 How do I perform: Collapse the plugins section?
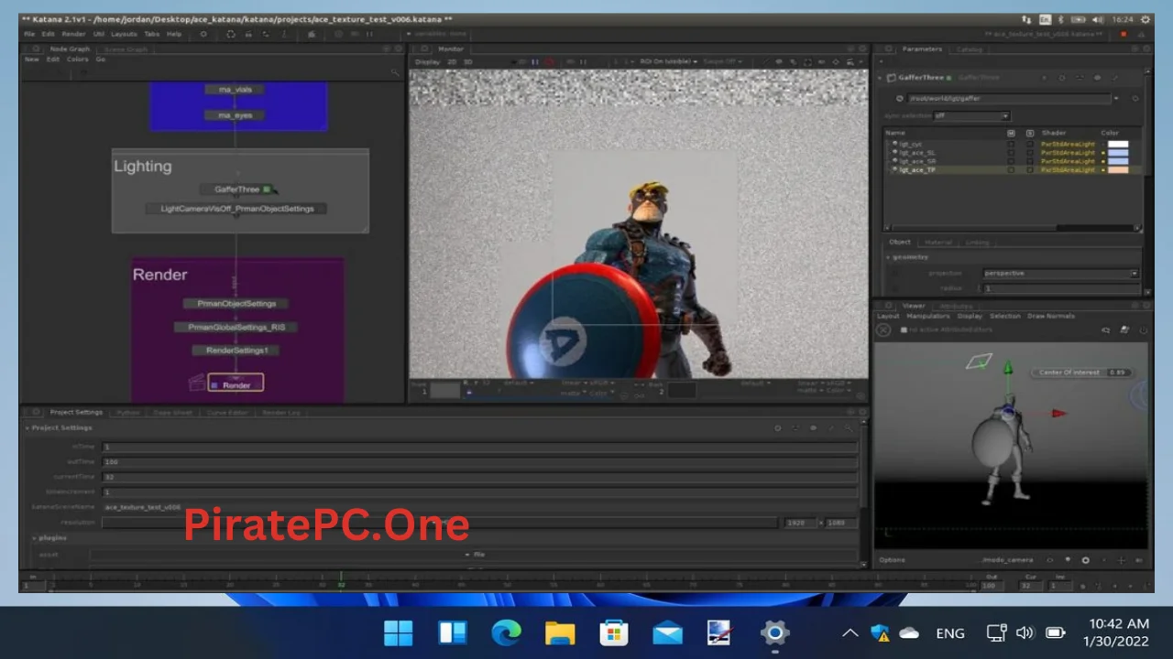point(35,538)
